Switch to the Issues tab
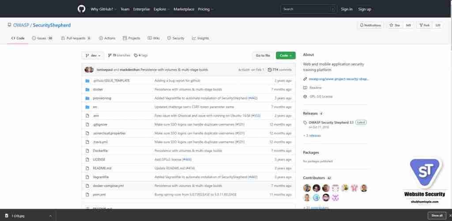 (x=42, y=38)
